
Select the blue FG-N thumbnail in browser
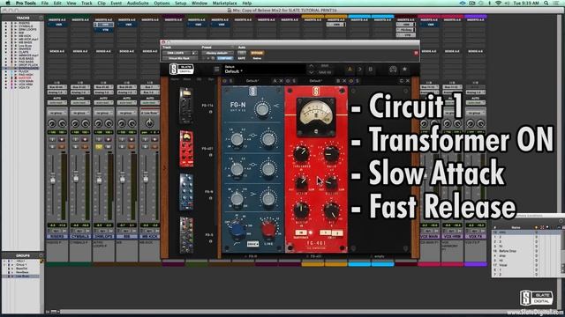(186, 192)
